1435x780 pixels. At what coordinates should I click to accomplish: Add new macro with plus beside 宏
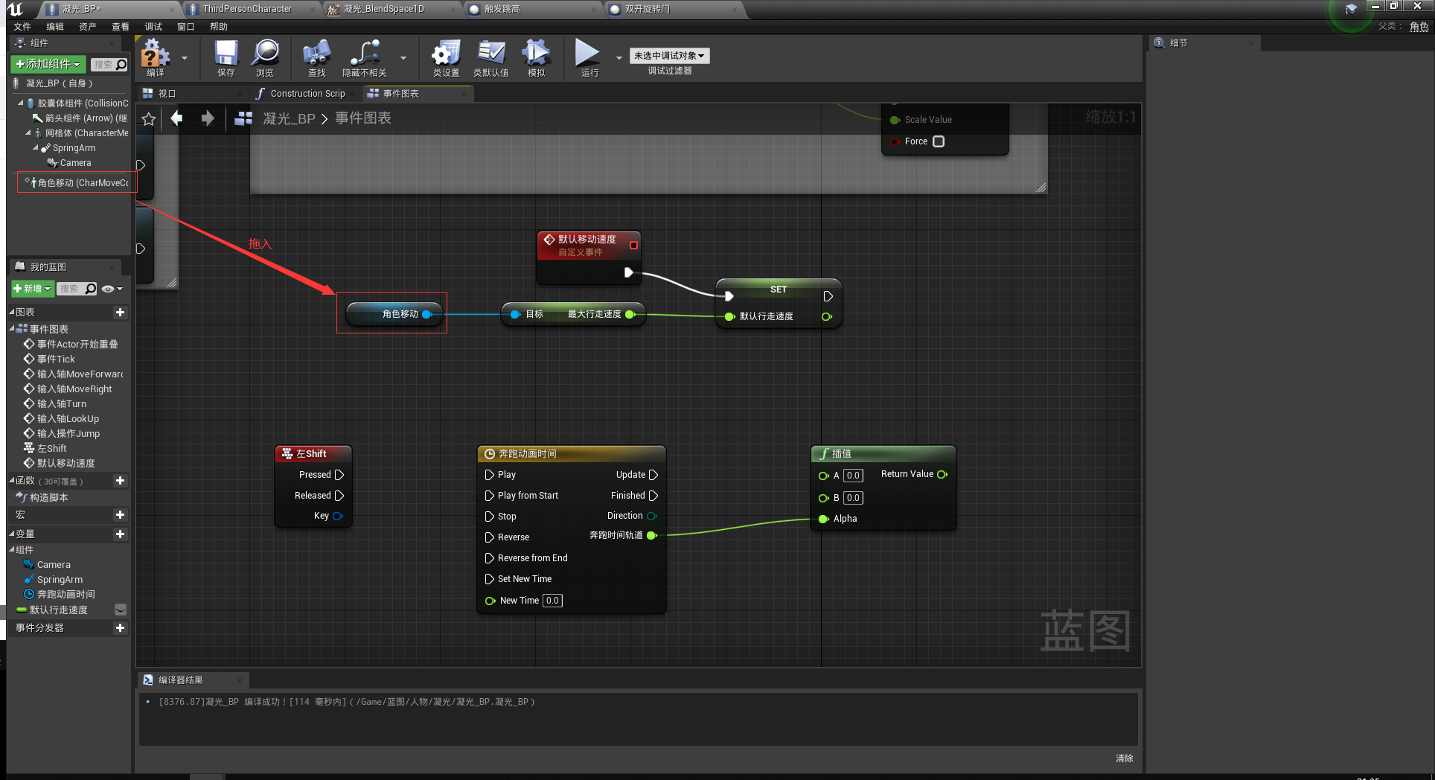tap(120, 515)
